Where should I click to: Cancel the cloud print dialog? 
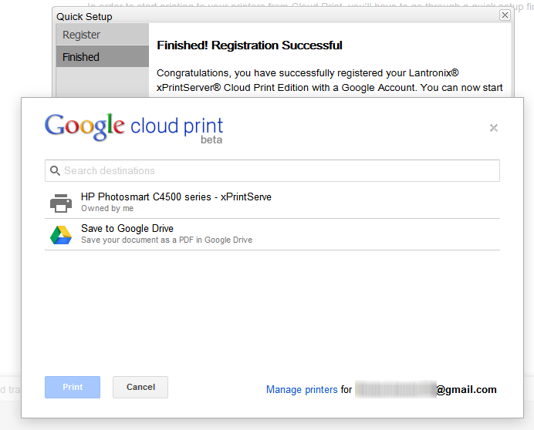click(x=140, y=387)
